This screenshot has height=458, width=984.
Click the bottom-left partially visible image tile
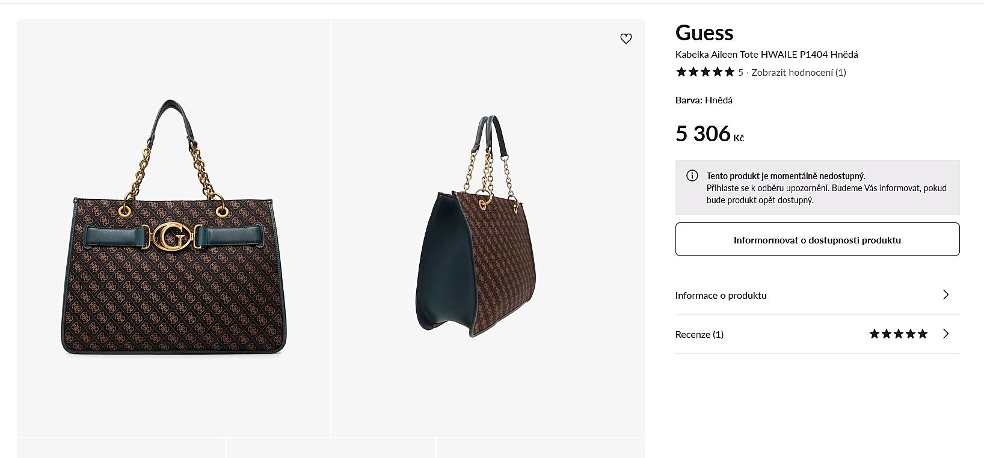click(121, 448)
